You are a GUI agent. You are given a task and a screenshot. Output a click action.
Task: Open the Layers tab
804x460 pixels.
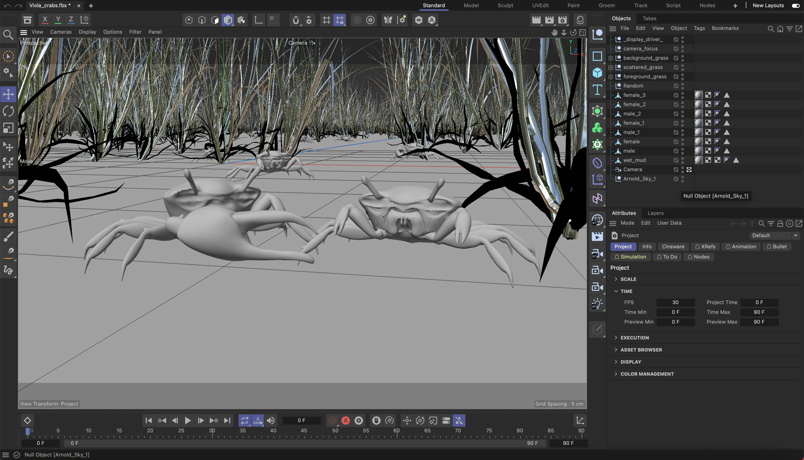tap(655, 213)
